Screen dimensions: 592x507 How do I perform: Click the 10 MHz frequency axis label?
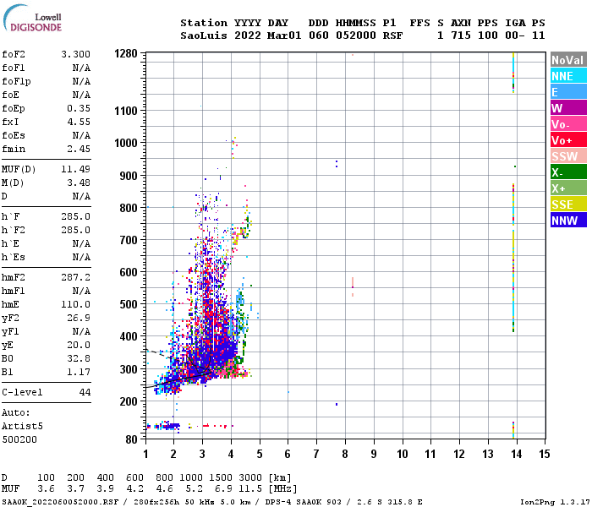click(403, 454)
